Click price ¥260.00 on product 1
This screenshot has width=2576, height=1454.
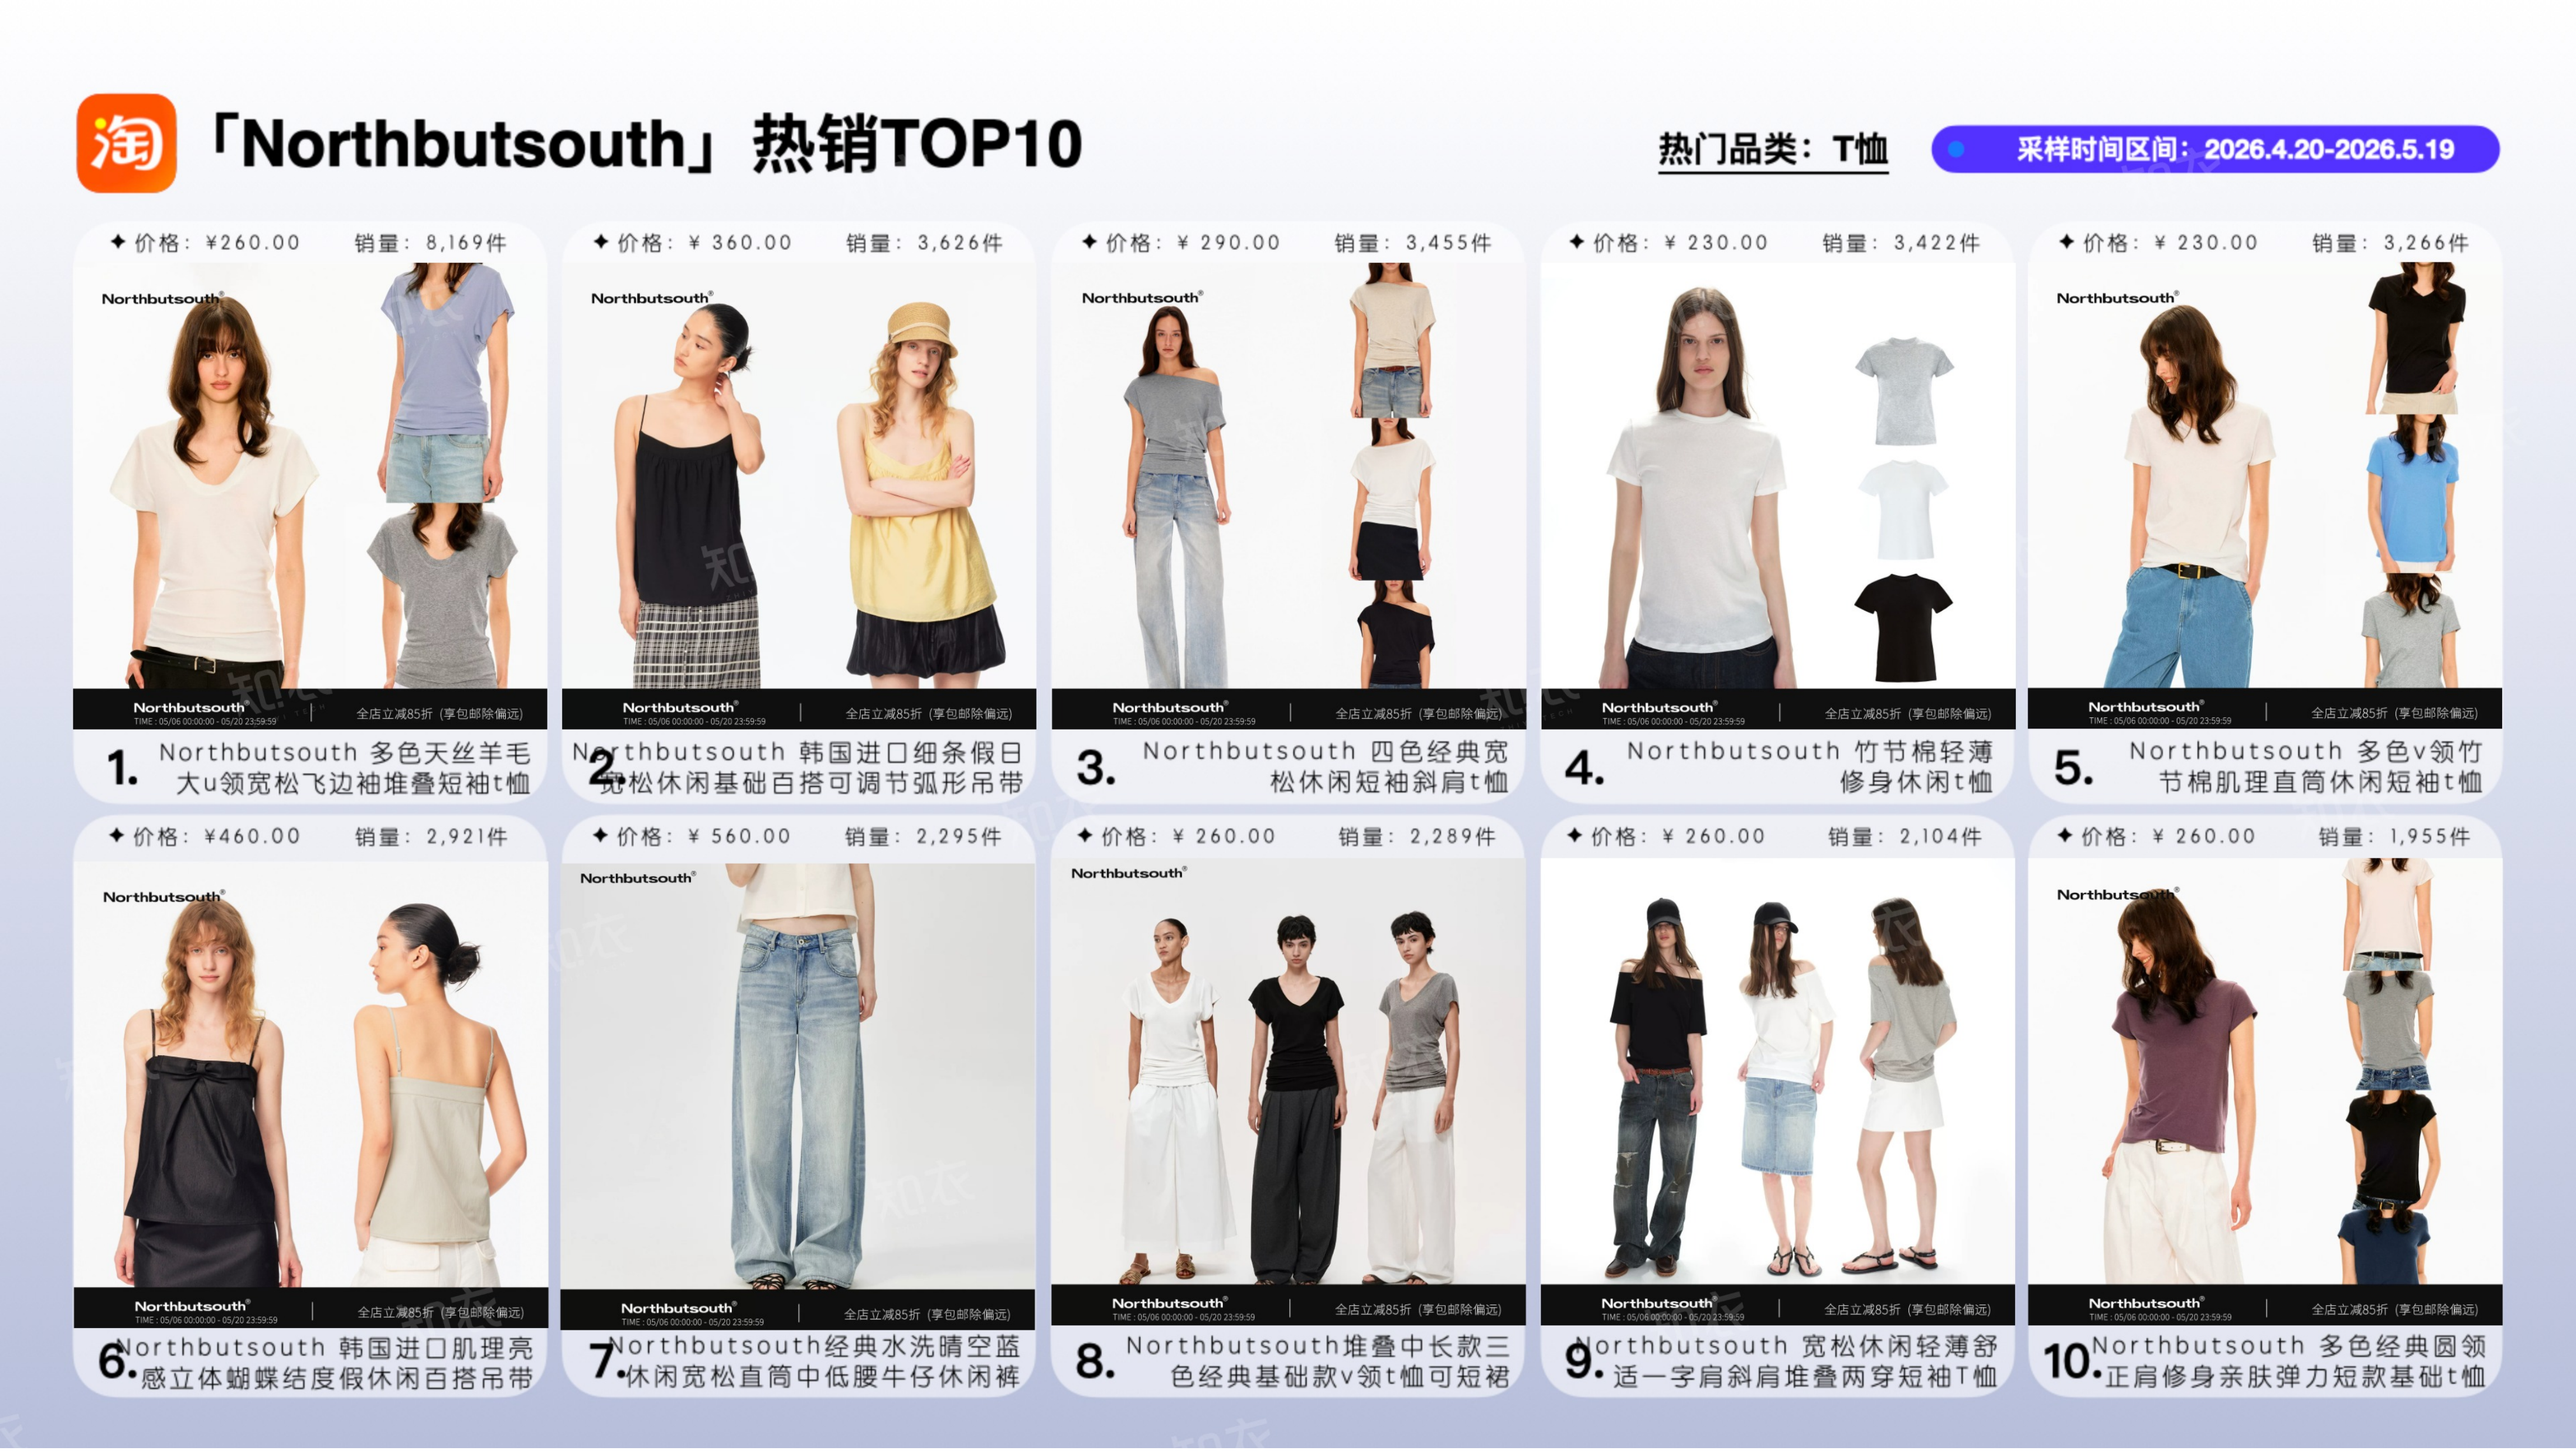coord(218,243)
